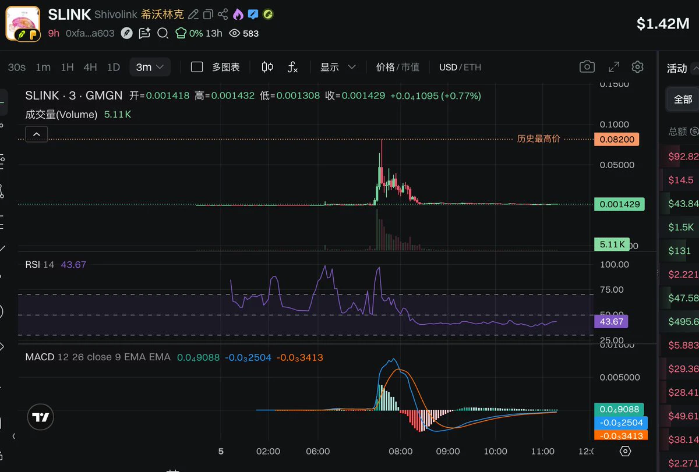This screenshot has height=472, width=699.
Task: Switch quote currency to ETH
Action: [472, 67]
